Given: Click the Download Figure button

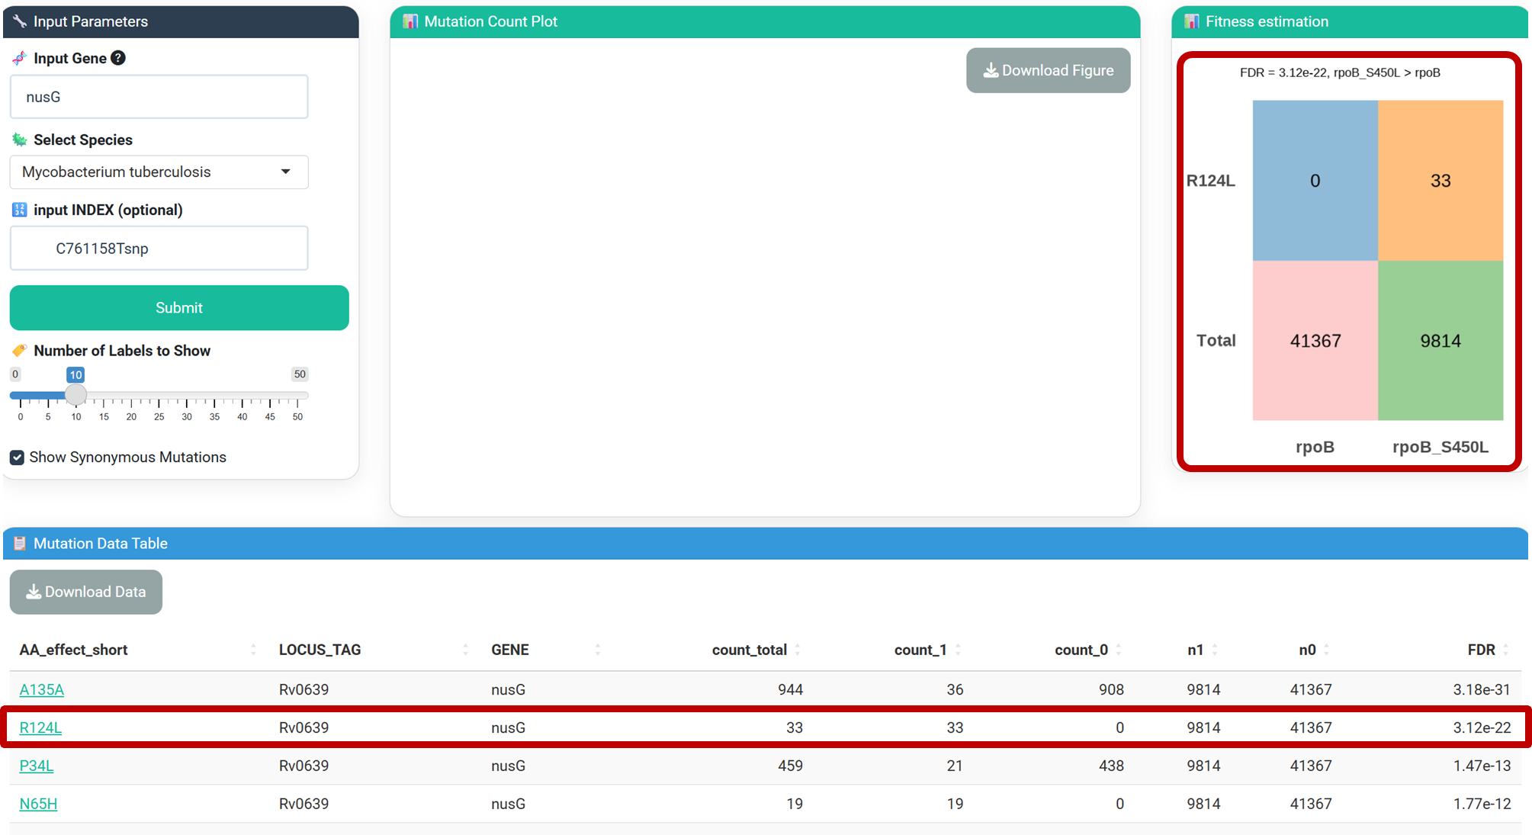Looking at the screenshot, I should [1048, 71].
